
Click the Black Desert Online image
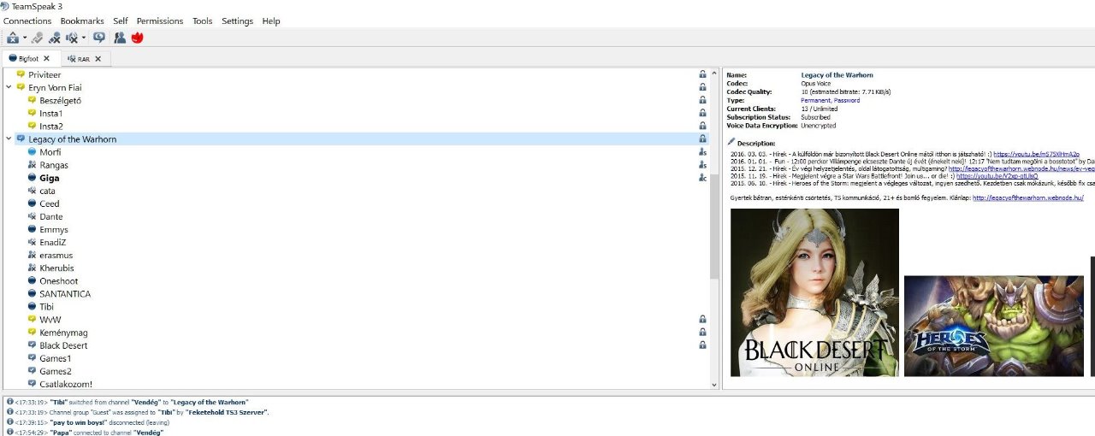pos(814,292)
